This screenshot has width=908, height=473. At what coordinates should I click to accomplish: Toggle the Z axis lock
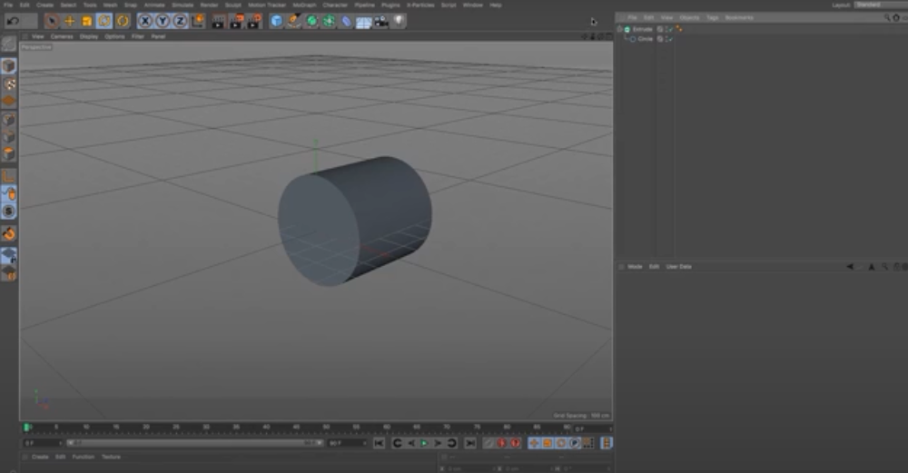(x=180, y=22)
